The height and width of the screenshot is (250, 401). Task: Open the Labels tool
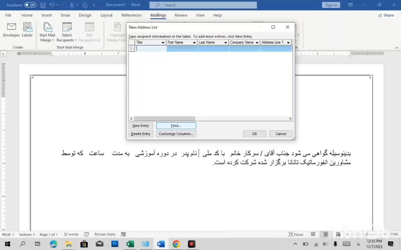coord(27,31)
